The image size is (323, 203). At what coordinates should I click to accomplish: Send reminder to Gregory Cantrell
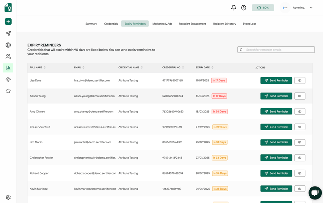[x=276, y=127]
